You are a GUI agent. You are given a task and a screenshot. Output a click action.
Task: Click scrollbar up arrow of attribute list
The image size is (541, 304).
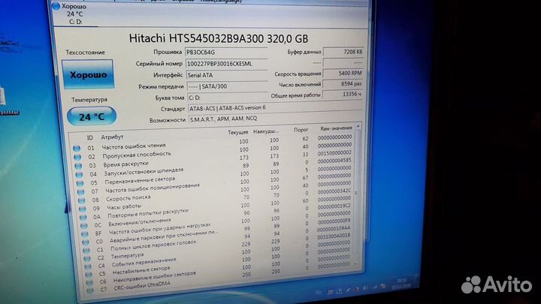pos(358,127)
